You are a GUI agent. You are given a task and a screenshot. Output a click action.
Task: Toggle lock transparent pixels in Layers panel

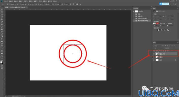[157, 51]
